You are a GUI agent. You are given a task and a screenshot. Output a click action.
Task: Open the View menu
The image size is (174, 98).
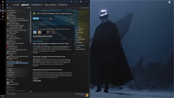point(12,2)
